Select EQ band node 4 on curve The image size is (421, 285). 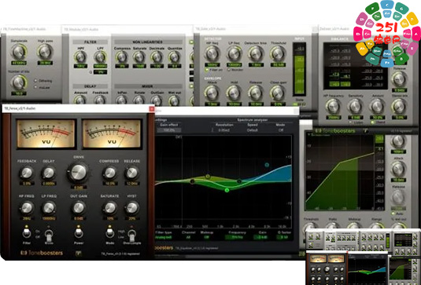[x=239, y=181]
